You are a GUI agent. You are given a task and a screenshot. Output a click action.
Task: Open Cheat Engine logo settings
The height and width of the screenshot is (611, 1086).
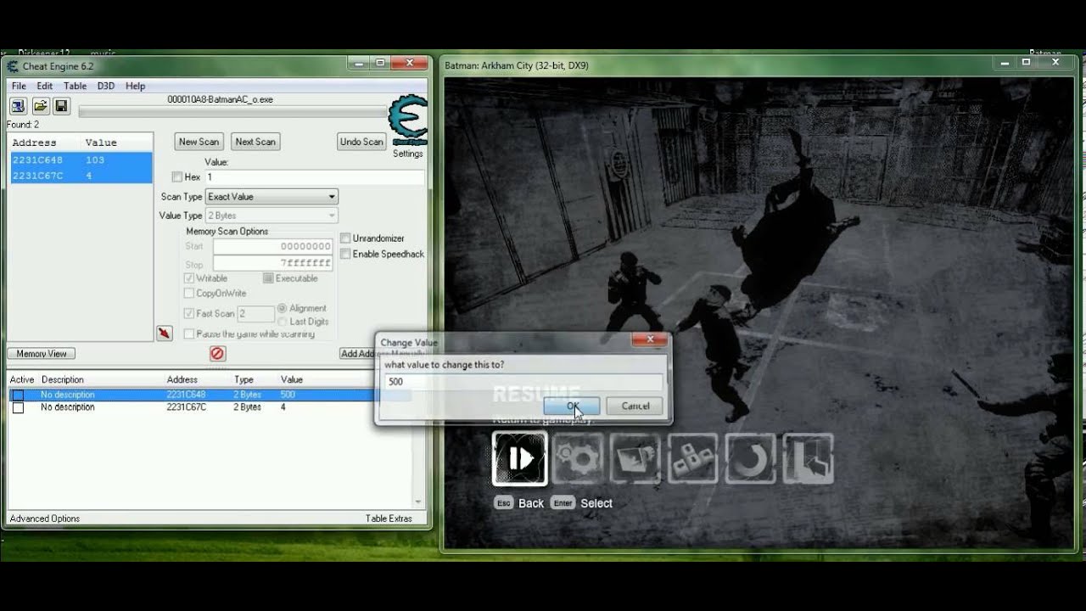click(x=408, y=121)
